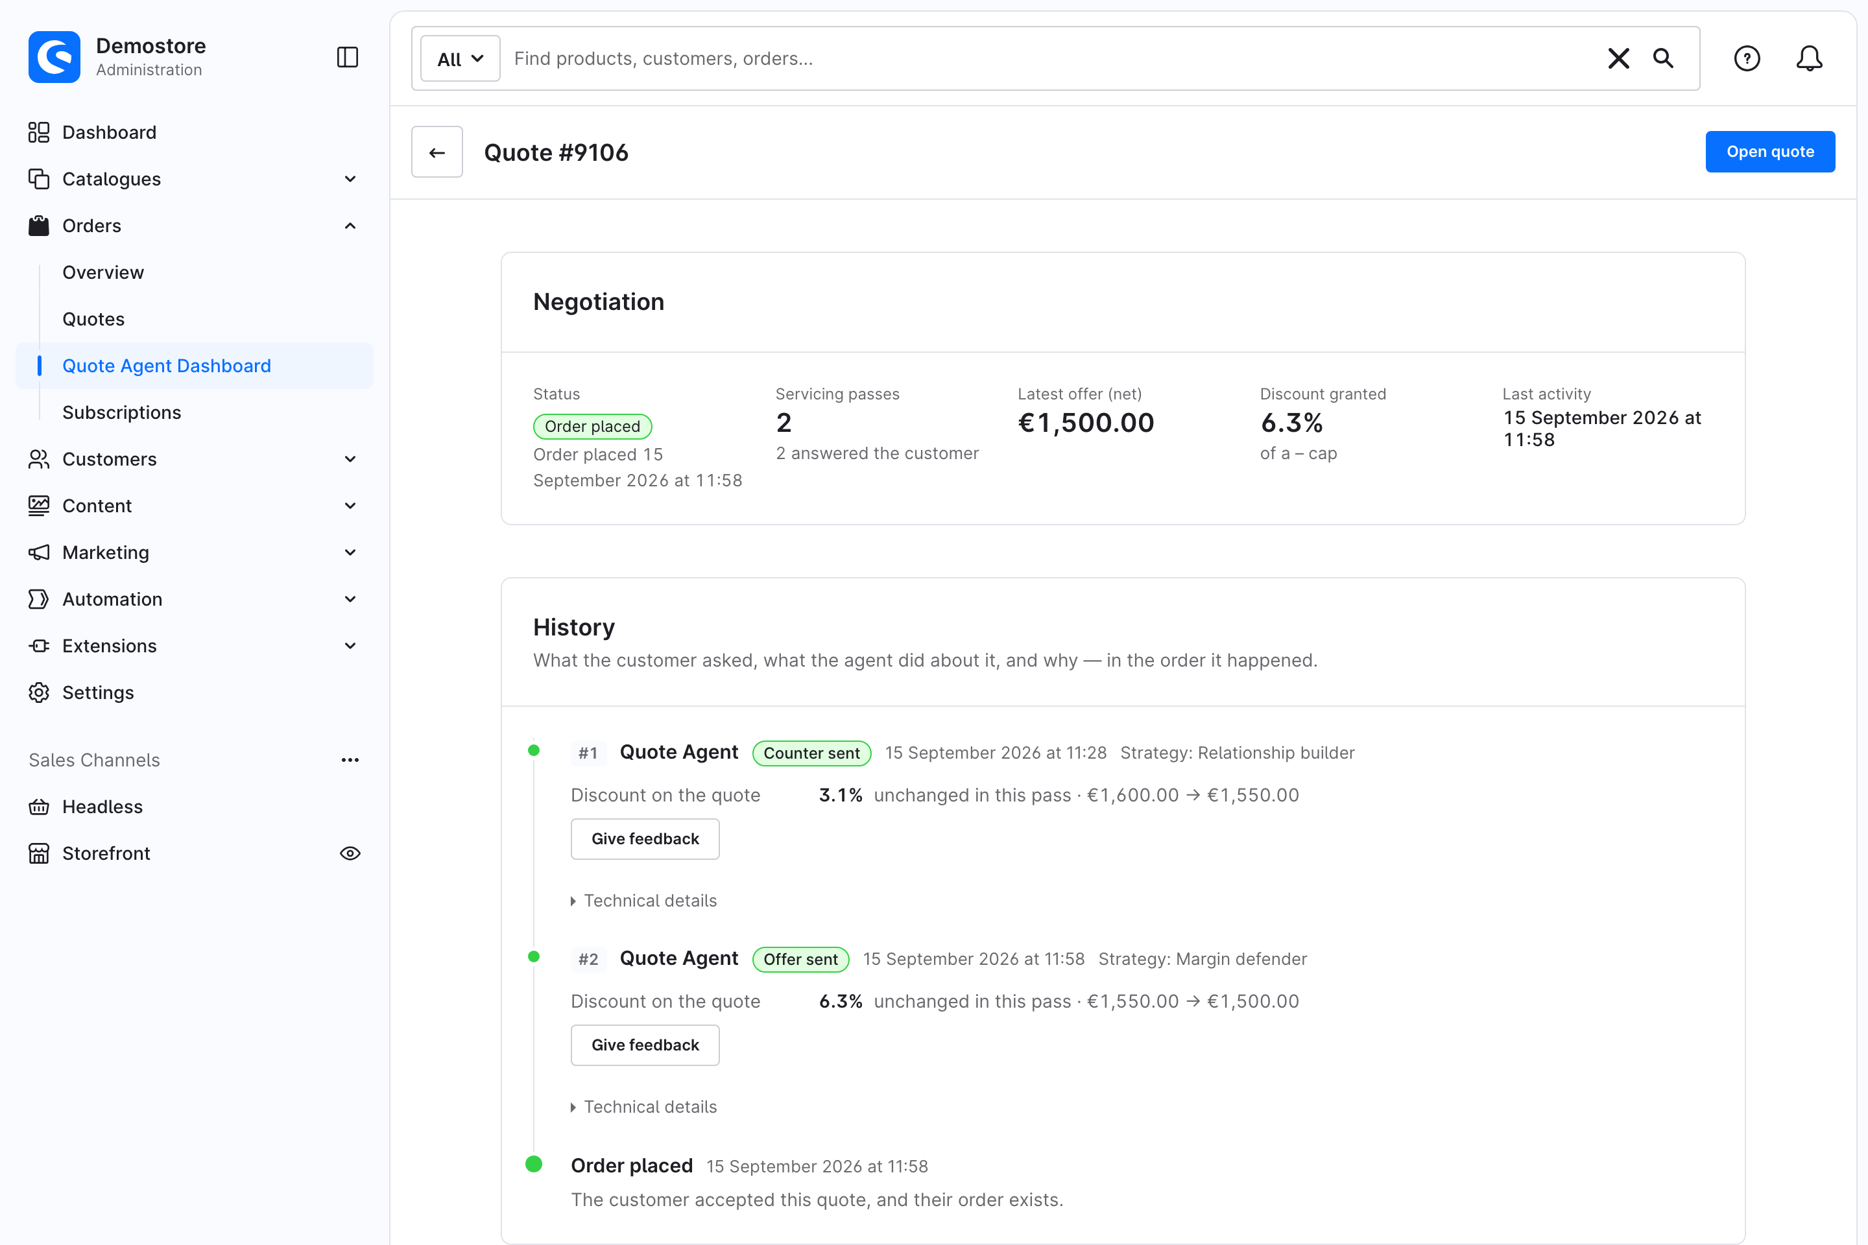Give feedback on pass #1 Counter sent
The height and width of the screenshot is (1245, 1868).
tap(645, 839)
